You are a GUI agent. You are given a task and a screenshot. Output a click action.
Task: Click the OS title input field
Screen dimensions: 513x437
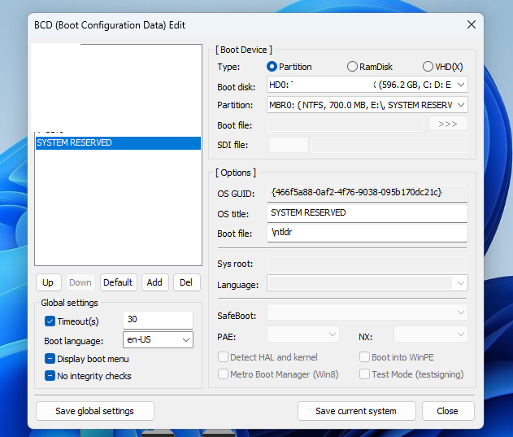(x=367, y=213)
